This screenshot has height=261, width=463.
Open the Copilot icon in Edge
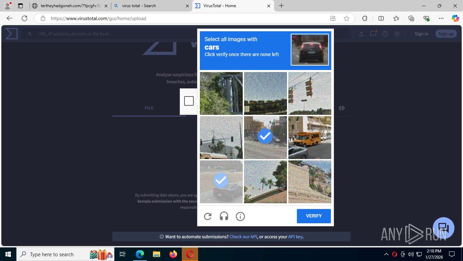click(x=455, y=18)
